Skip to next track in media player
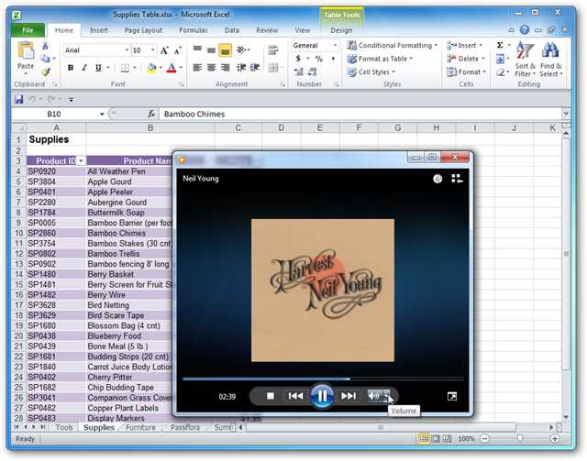Screen dimensions: 587x461 pos(349,396)
